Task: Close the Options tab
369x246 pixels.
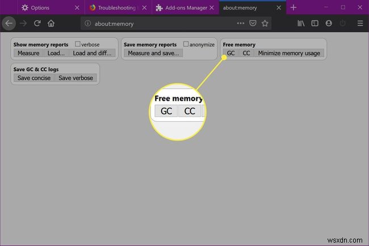Action: pyautogui.click(x=77, y=8)
